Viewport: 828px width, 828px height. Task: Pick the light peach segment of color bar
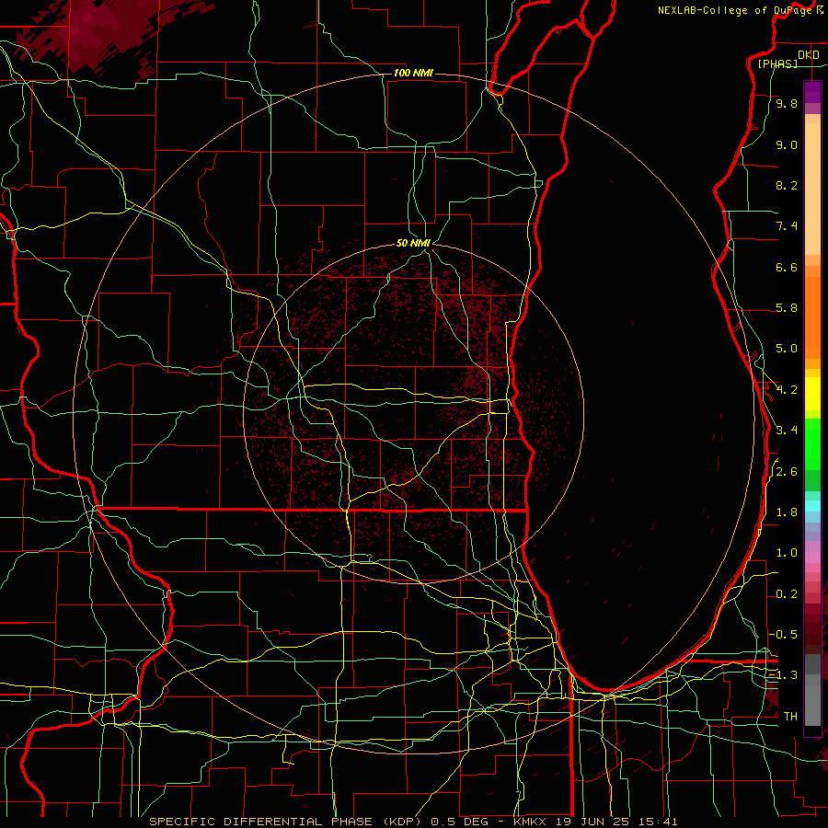click(x=812, y=189)
